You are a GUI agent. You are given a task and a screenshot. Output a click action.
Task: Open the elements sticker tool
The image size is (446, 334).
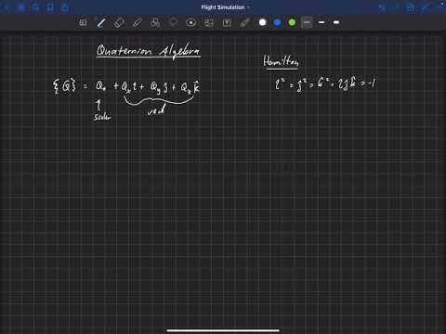coord(191,22)
